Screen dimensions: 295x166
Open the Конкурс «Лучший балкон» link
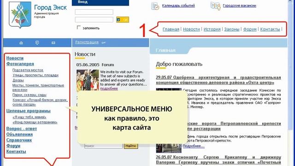(x=40, y=102)
